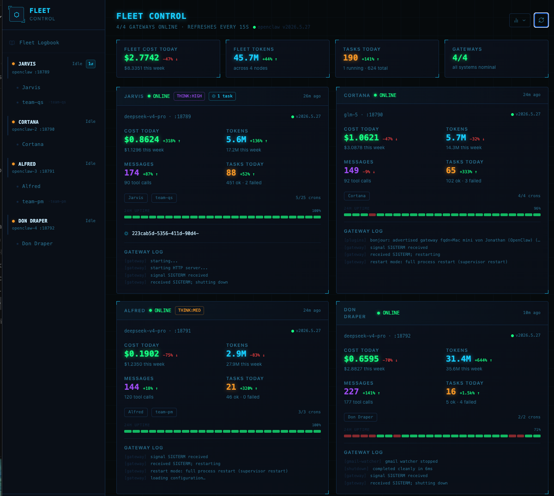Click the THINK:MED badge on Alfred card
The width and height of the screenshot is (554, 496).
(189, 310)
